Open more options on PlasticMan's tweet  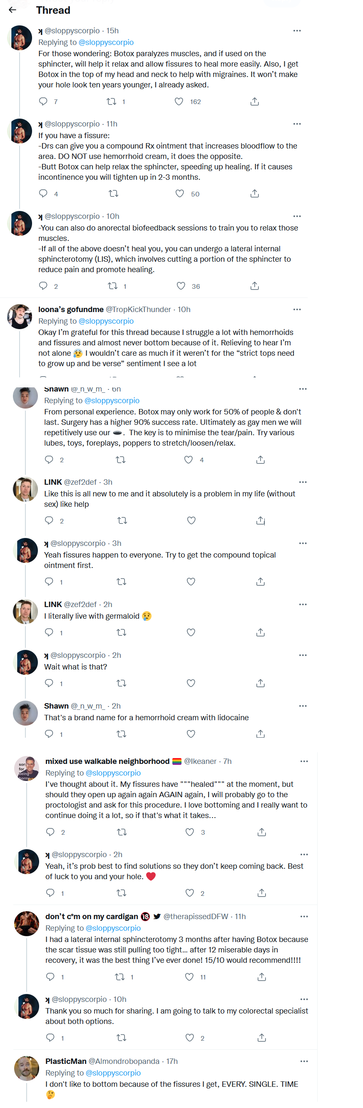304,1061
